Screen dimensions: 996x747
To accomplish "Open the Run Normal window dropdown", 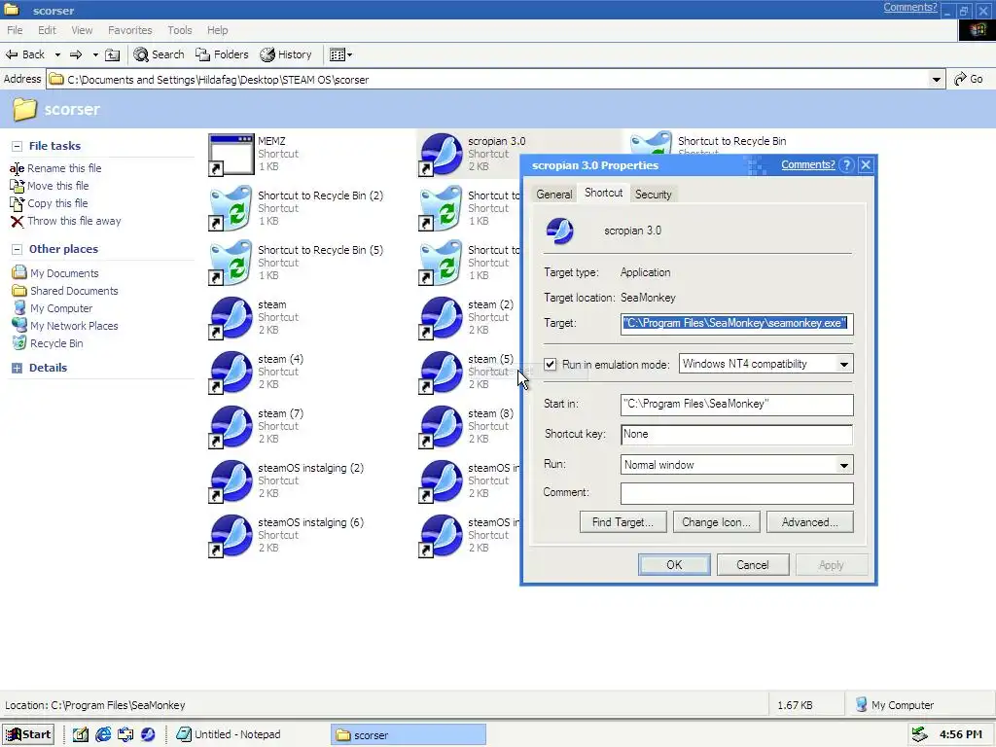I will 843,465.
